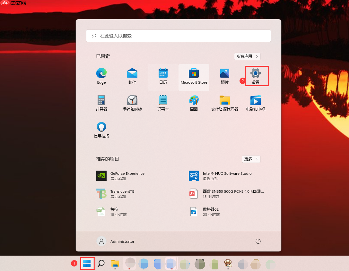Image resolution: width=349 pixels, height=271 pixels.
Task: Open the Tips app
Action: [x=101, y=129]
